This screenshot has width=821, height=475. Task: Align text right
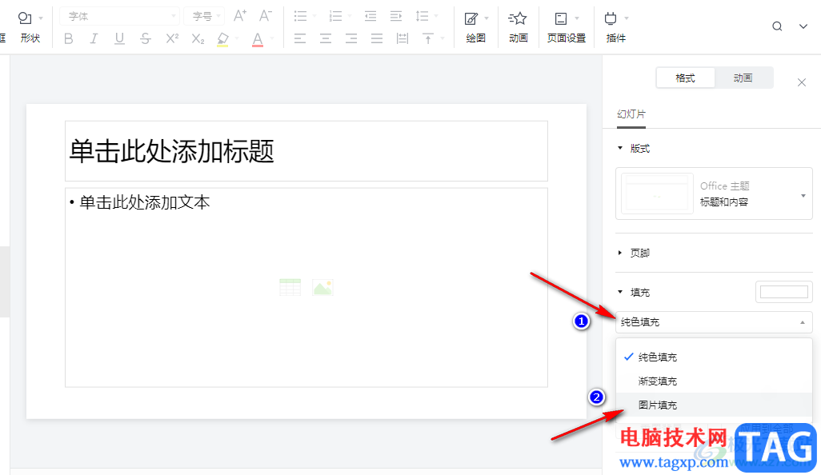click(351, 38)
